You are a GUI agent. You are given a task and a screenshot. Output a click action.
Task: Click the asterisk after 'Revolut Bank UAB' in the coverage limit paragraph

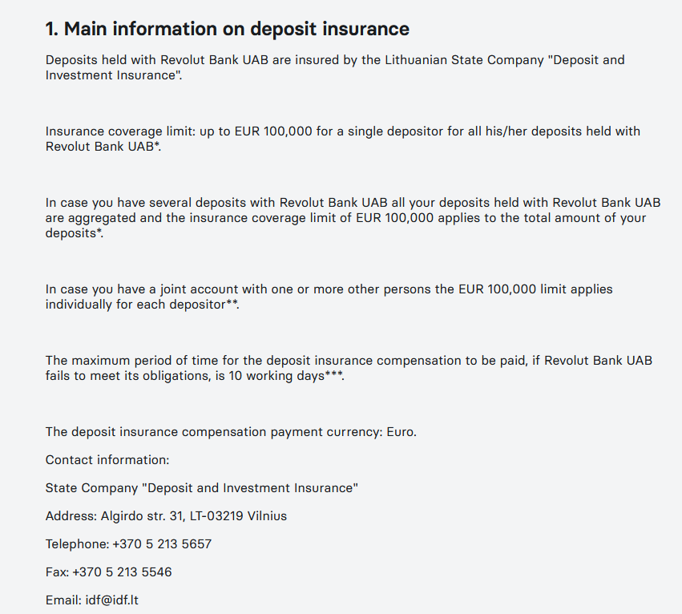157,144
